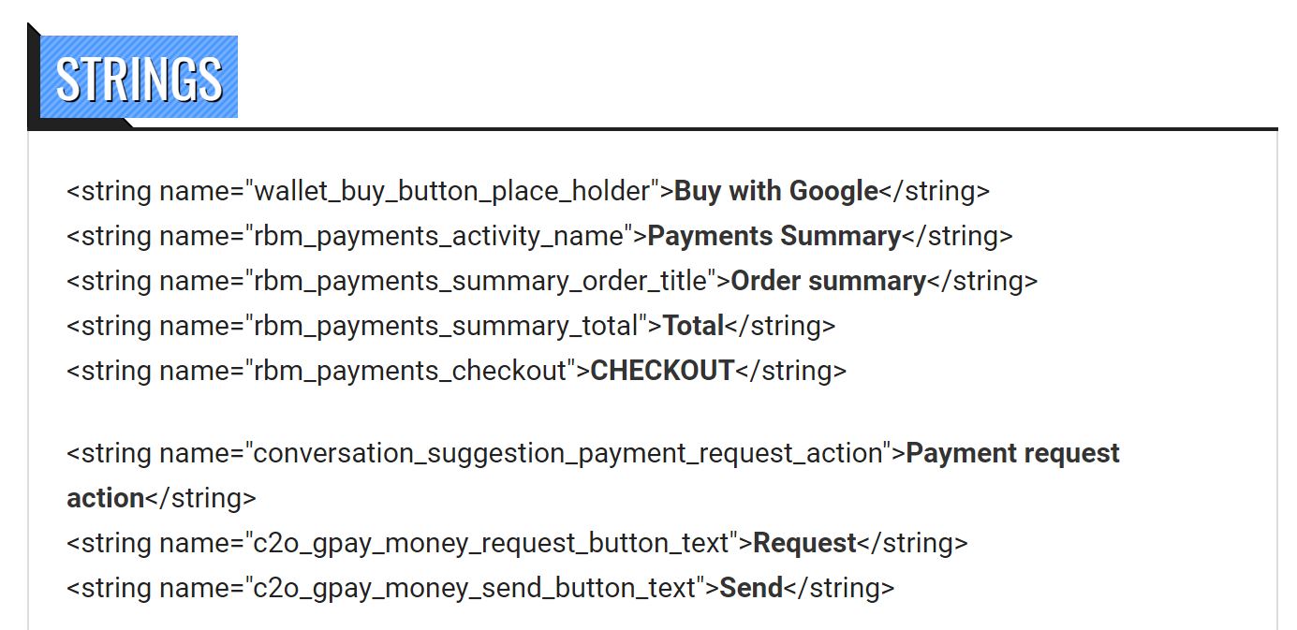1297x630 pixels.
Task: Click the bold "Send" text
Action: click(x=751, y=588)
